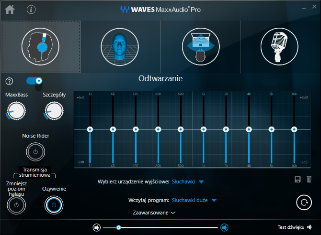Click the help question mark icon

tap(9, 81)
